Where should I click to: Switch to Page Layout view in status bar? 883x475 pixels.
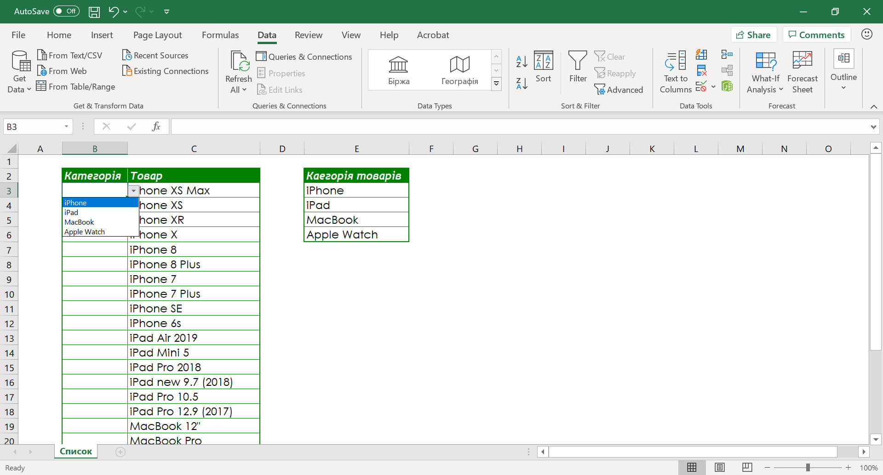719,467
